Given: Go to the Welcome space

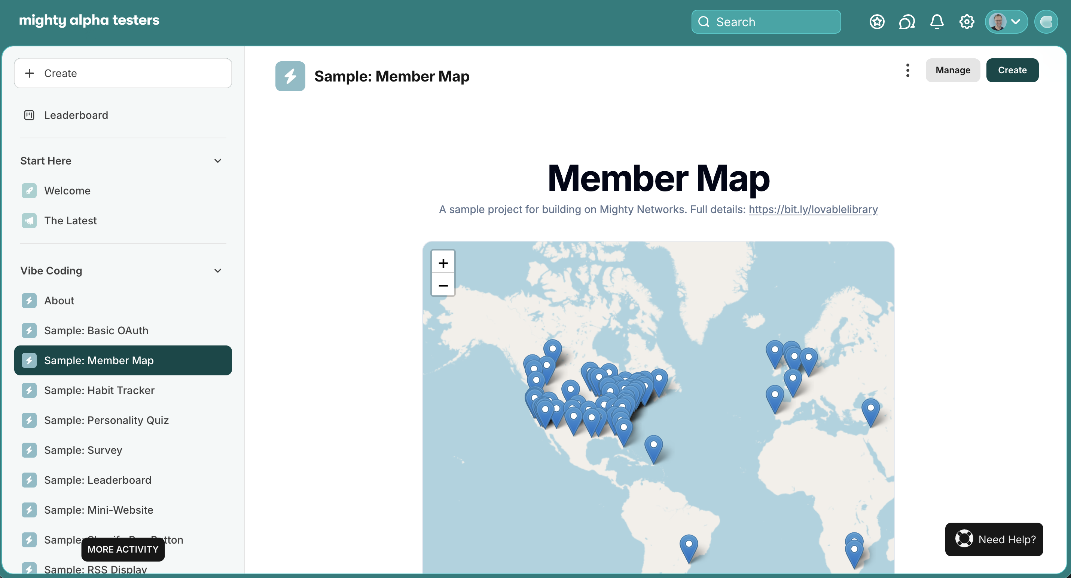Looking at the screenshot, I should click(x=123, y=191).
